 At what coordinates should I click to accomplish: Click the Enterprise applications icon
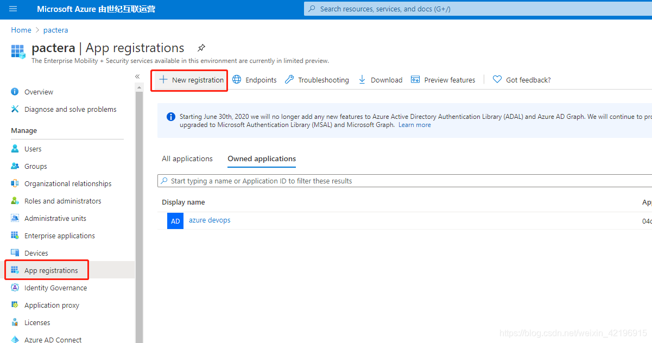pyautogui.click(x=15, y=236)
